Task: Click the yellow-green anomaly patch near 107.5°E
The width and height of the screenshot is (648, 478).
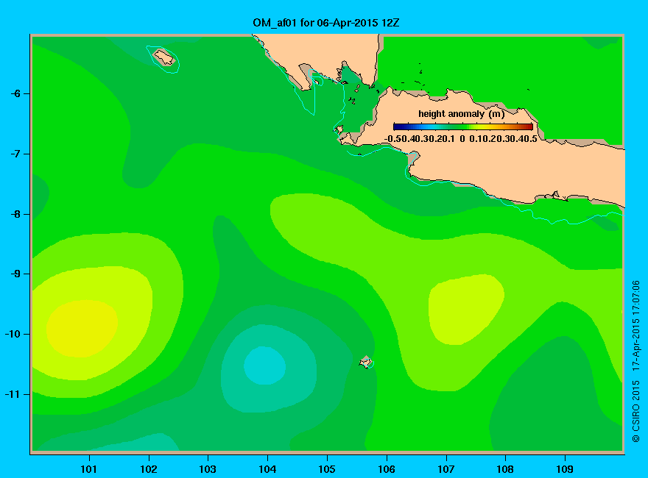Action: tap(465, 309)
